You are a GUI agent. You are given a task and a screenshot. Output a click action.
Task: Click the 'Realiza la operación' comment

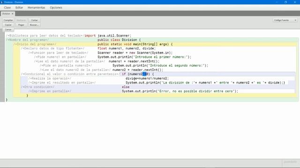pos(50,78)
